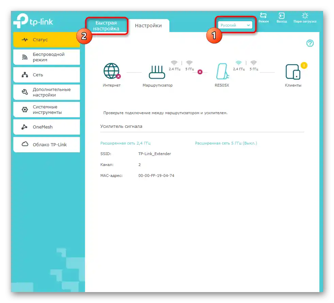The image size is (334, 303).
Task: Open the Сеть sidebar section
Action: click(x=47, y=75)
